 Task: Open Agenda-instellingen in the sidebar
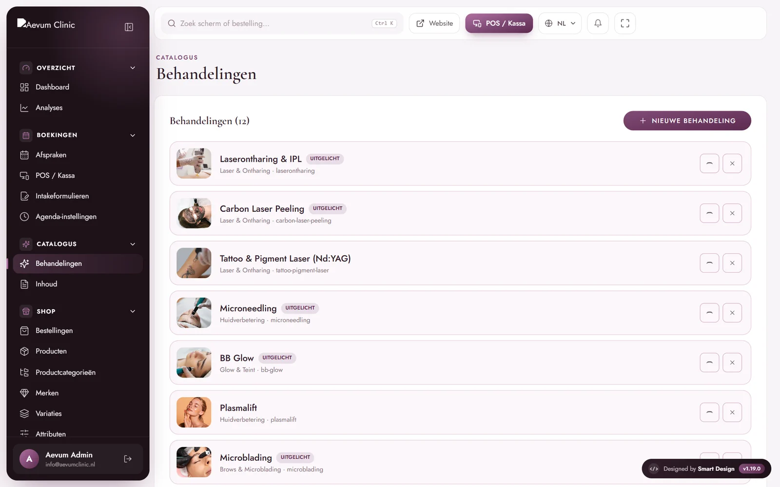[78, 217]
